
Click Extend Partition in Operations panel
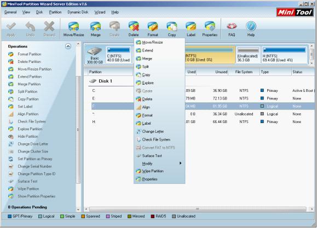point(30,77)
